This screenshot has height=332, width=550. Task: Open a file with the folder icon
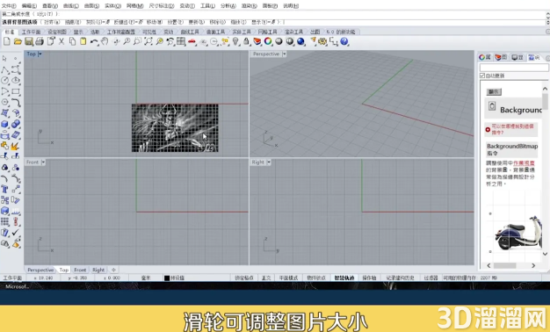18,41
